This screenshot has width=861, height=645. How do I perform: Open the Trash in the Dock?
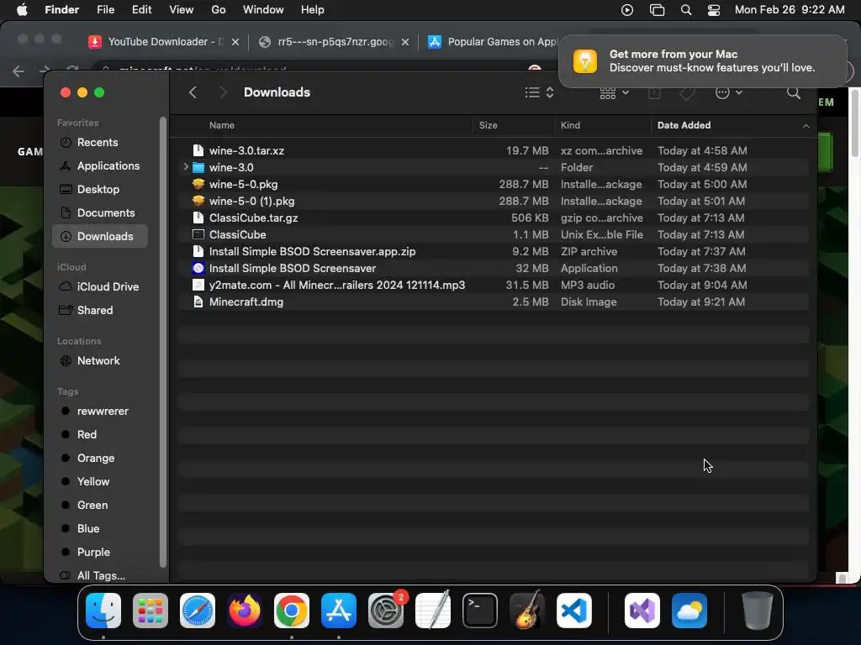pos(758,611)
